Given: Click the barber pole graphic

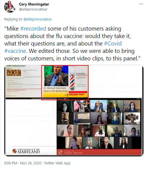Looking at the screenshot, I should 72,80.
